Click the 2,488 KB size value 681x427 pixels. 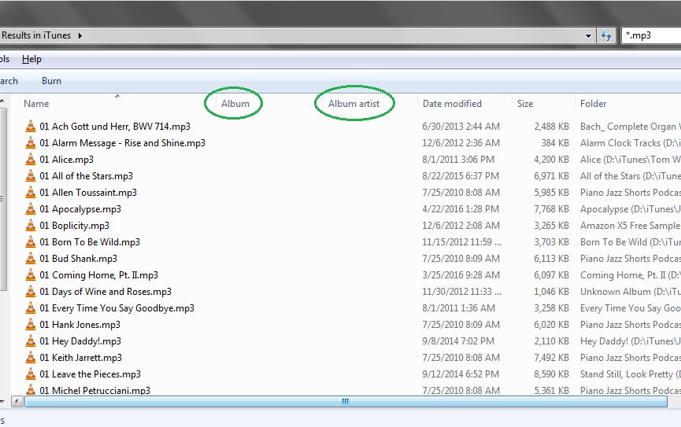pyautogui.click(x=551, y=127)
